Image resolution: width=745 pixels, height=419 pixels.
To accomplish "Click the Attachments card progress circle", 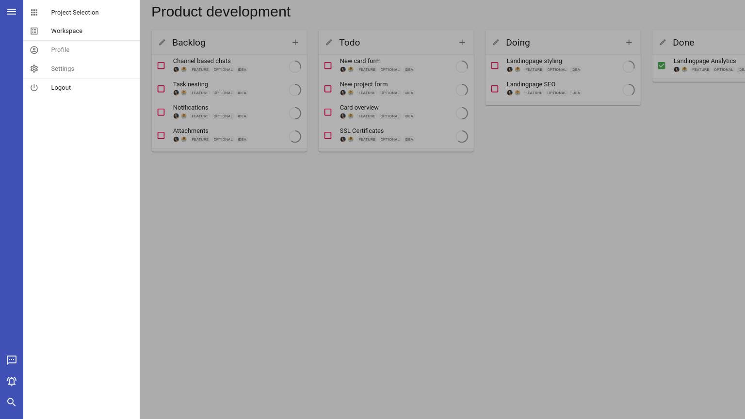I will click(295, 136).
